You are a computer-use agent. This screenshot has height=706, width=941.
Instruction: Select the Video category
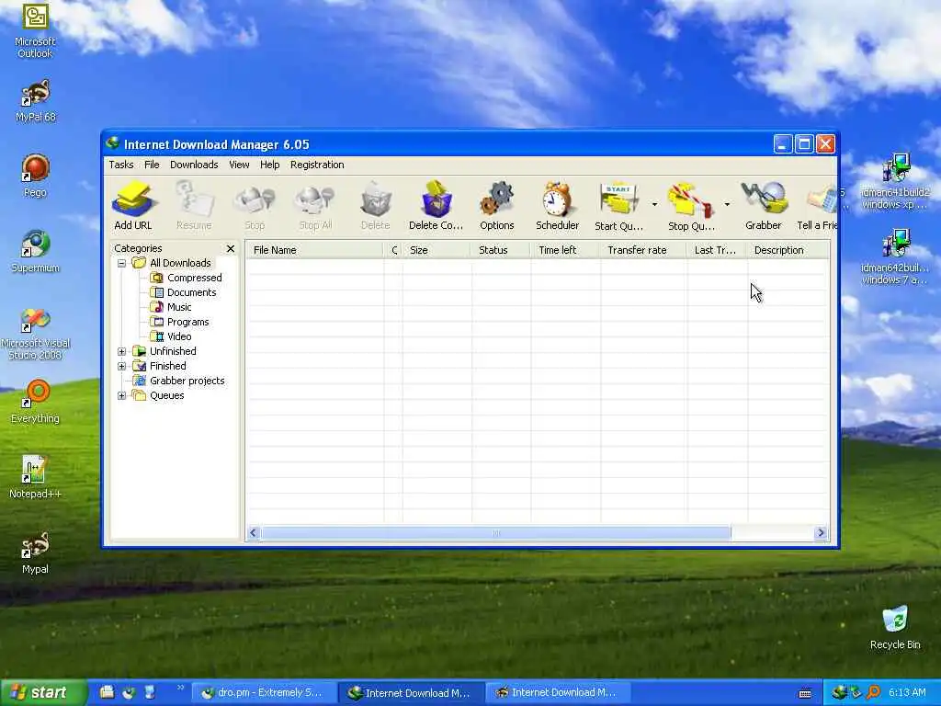170,336
